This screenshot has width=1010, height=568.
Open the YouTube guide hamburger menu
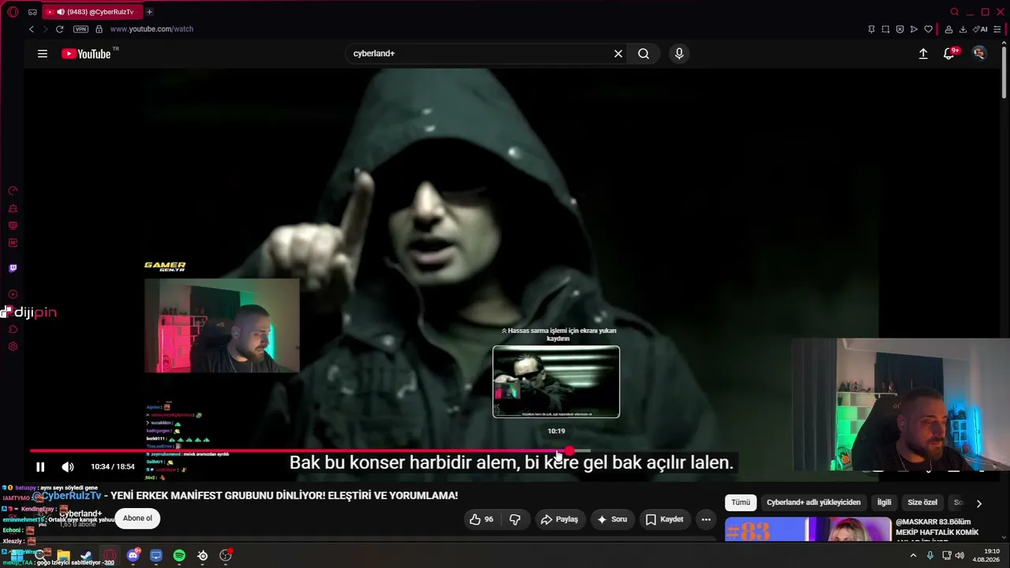(x=43, y=54)
